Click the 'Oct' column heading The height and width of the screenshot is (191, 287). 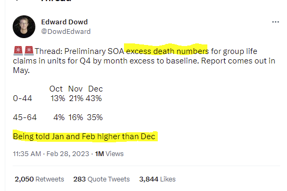56,89
